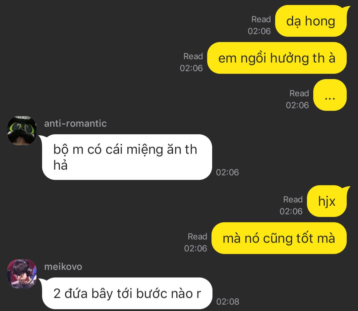Tap Read status beside 'em ngồi hưởng th à'
The height and width of the screenshot is (311, 358).
tap(193, 56)
